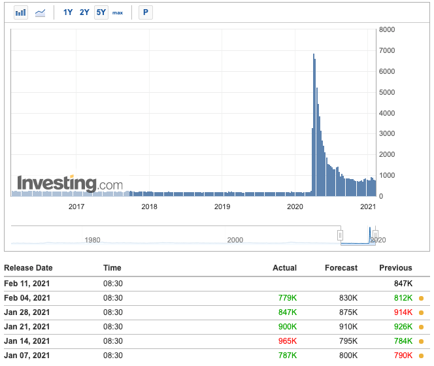Click the revision dot in Jan 07 row
Screen dimensions: 434x366
(x=422, y=356)
